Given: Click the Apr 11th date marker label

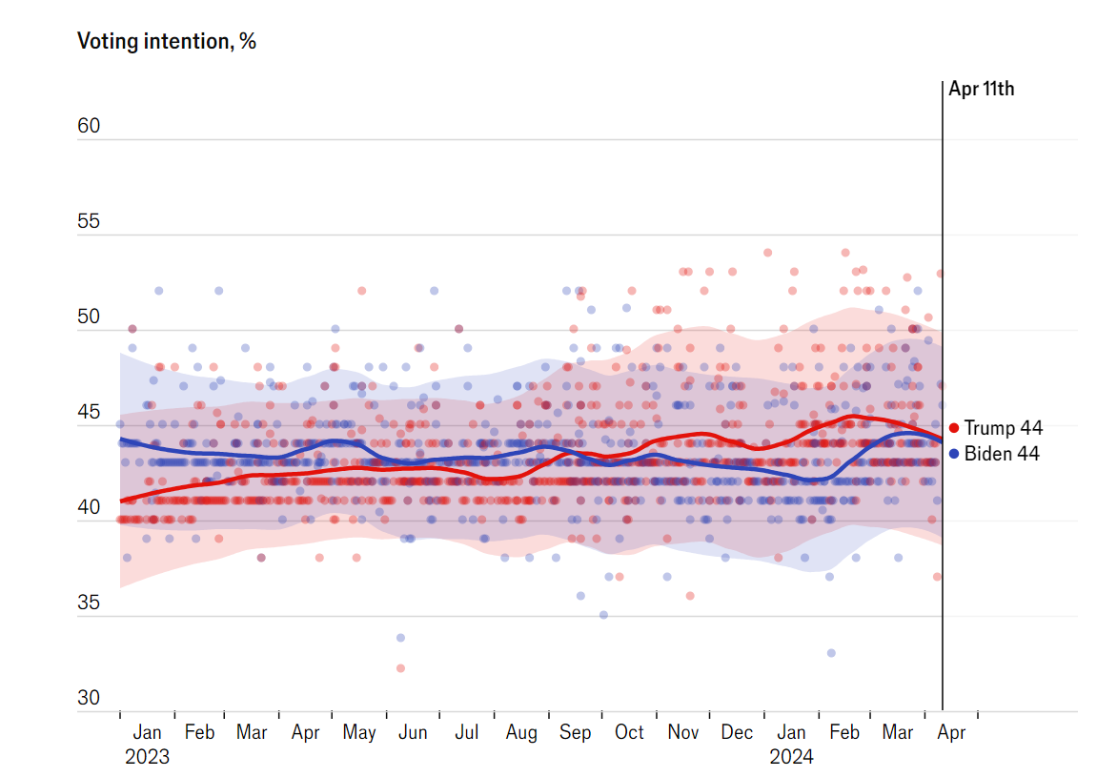Looking at the screenshot, I should [981, 89].
